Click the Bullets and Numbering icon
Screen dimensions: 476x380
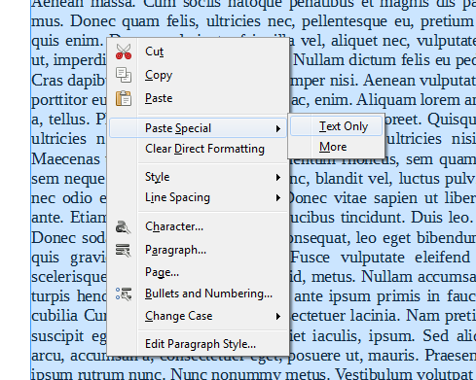point(124,294)
